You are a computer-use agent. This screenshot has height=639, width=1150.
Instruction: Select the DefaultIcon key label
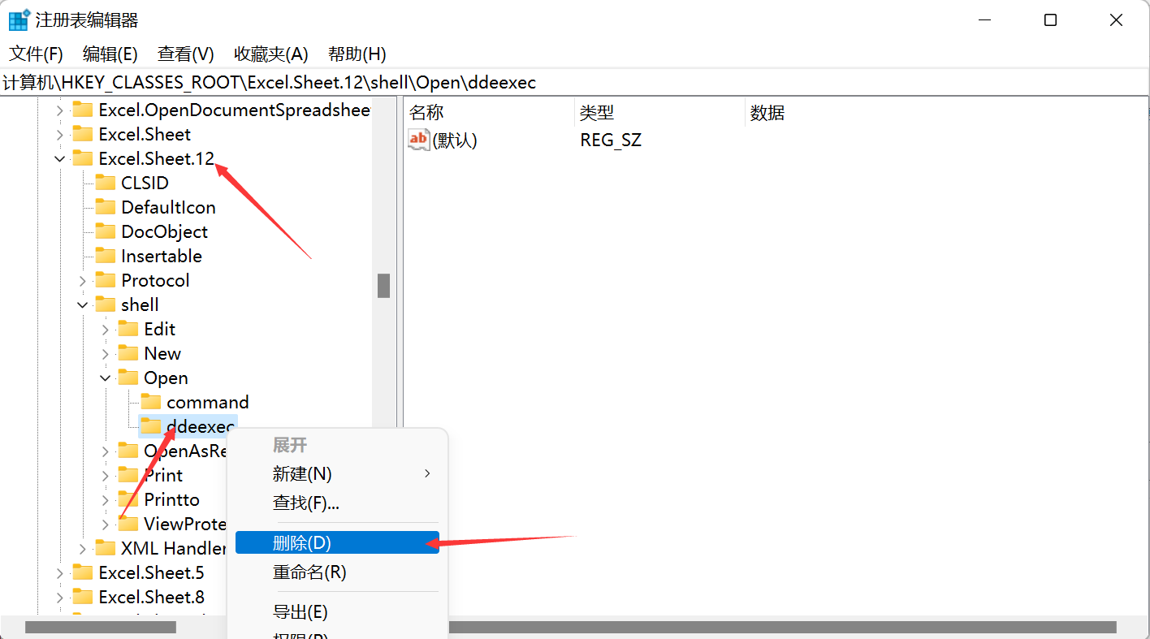click(168, 207)
